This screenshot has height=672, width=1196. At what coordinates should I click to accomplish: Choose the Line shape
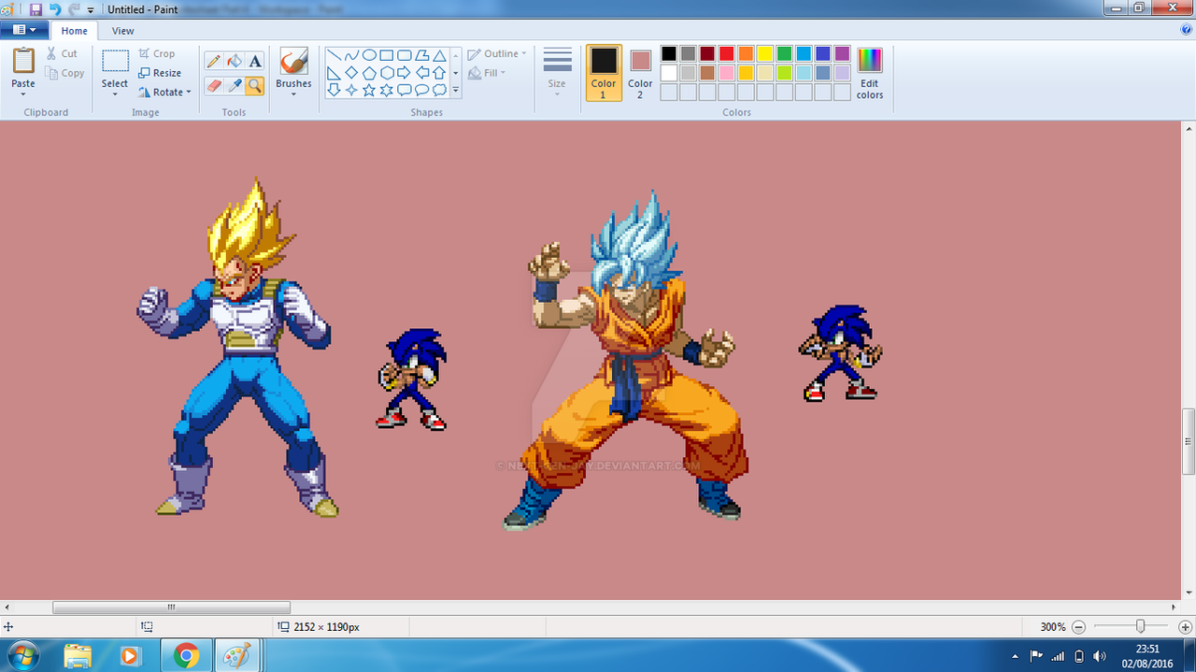pos(334,55)
